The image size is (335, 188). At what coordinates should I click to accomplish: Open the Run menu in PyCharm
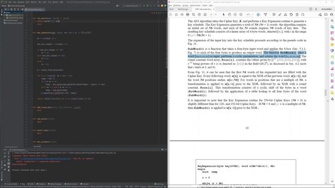40,2
